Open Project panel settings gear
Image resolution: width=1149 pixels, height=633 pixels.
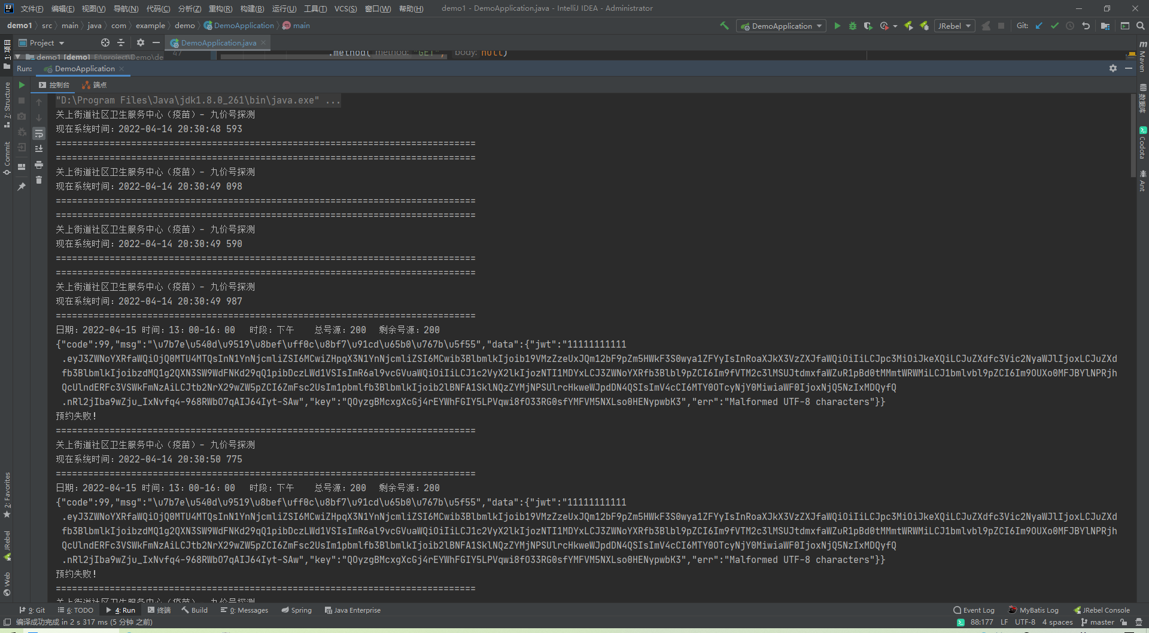pyautogui.click(x=141, y=42)
